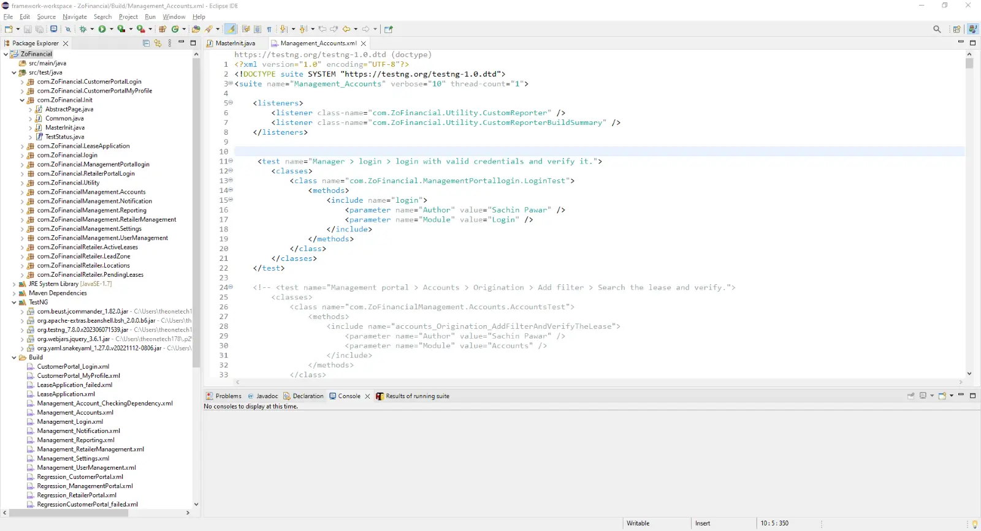981x531 pixels.
Task: Toggle Show Whitespace Characters pilcrow icon
Action: click(269, 29)
